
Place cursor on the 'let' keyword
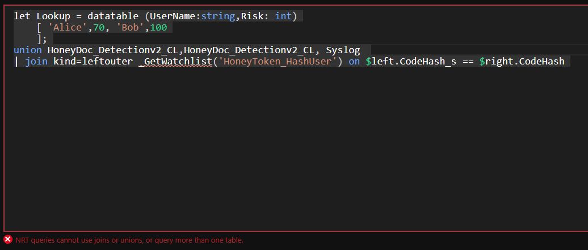pos(22,16)
